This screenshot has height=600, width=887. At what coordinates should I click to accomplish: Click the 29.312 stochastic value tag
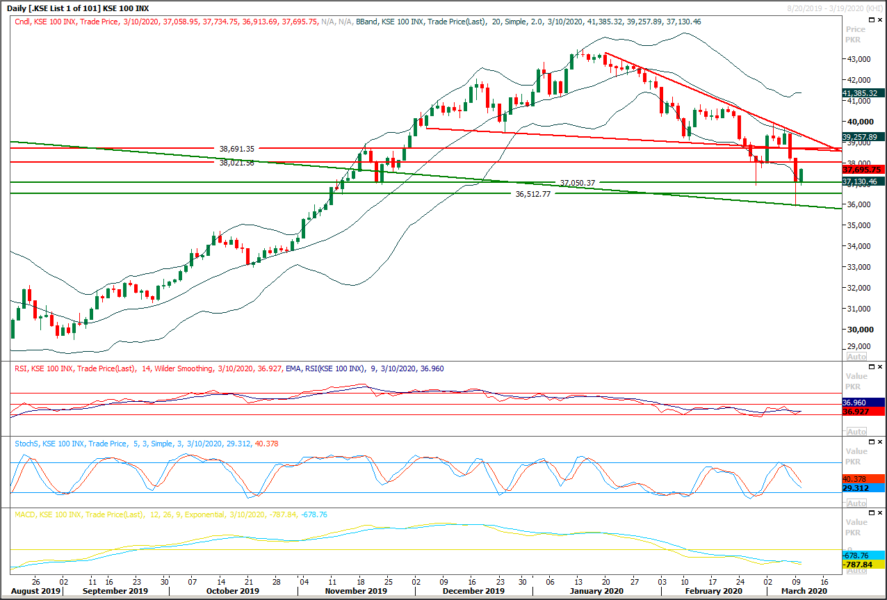coord(863,488)
